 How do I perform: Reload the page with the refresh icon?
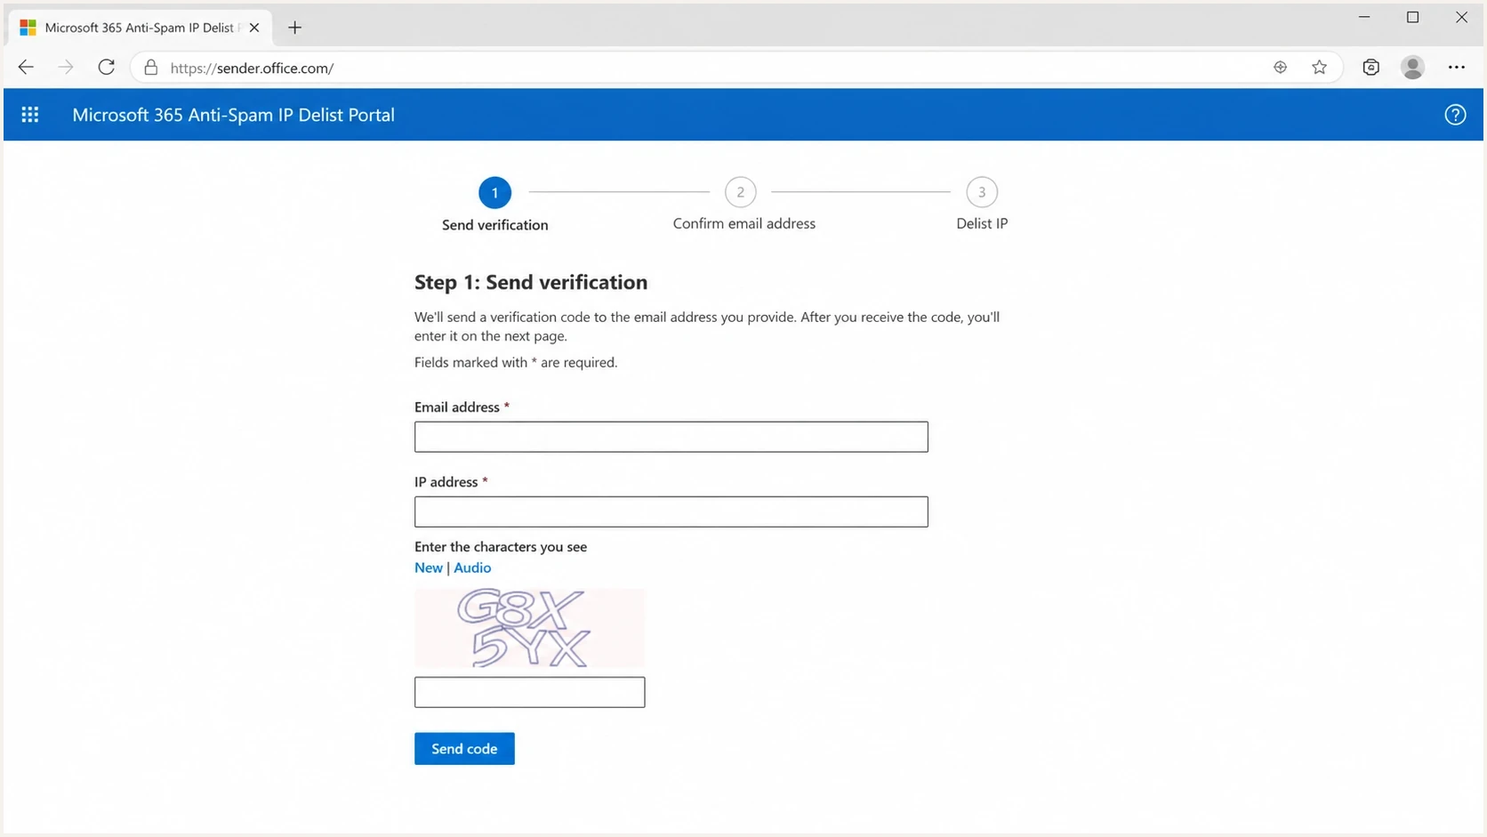pyautogui.click(x=106, y=68)
